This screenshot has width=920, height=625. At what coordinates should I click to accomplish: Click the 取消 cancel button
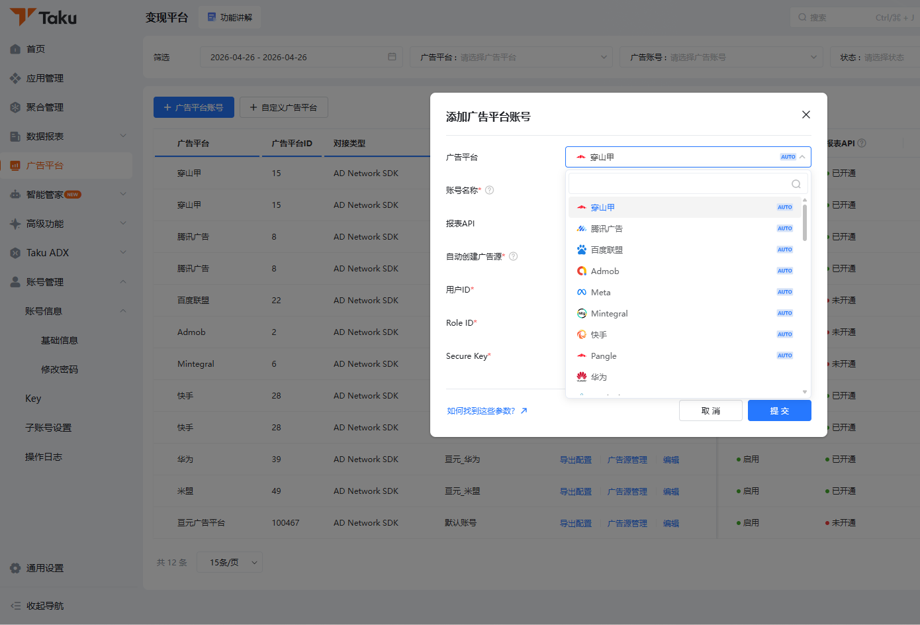[x=711, y=410]
